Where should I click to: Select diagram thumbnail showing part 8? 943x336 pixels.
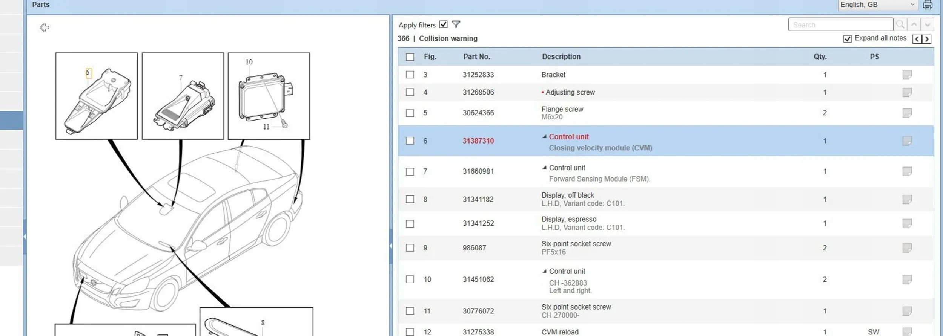(256, 322)
